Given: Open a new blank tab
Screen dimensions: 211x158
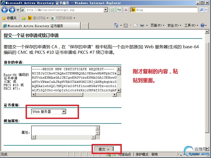Looking at the screenshot, I should click(x=85, y=26).
